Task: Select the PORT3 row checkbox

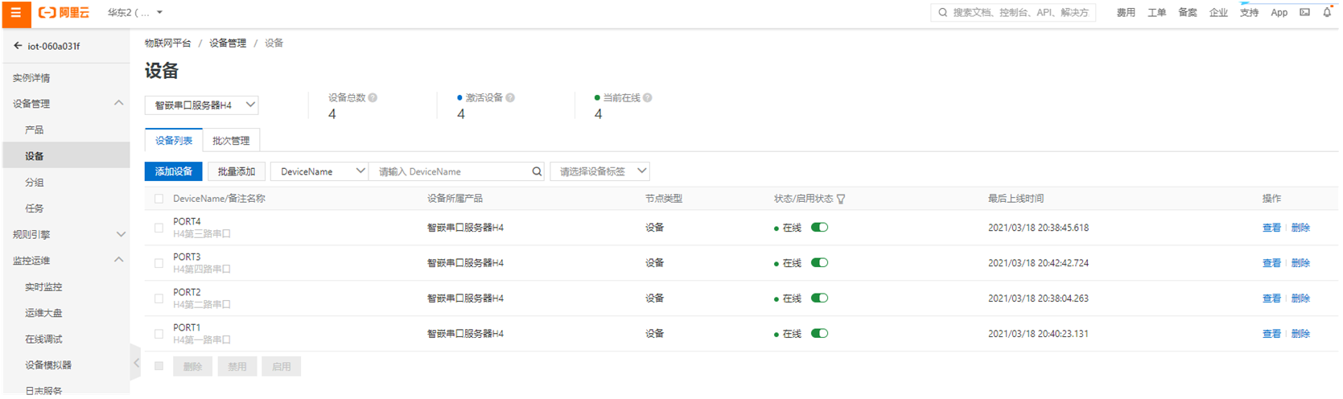Action: click(159, 263)
